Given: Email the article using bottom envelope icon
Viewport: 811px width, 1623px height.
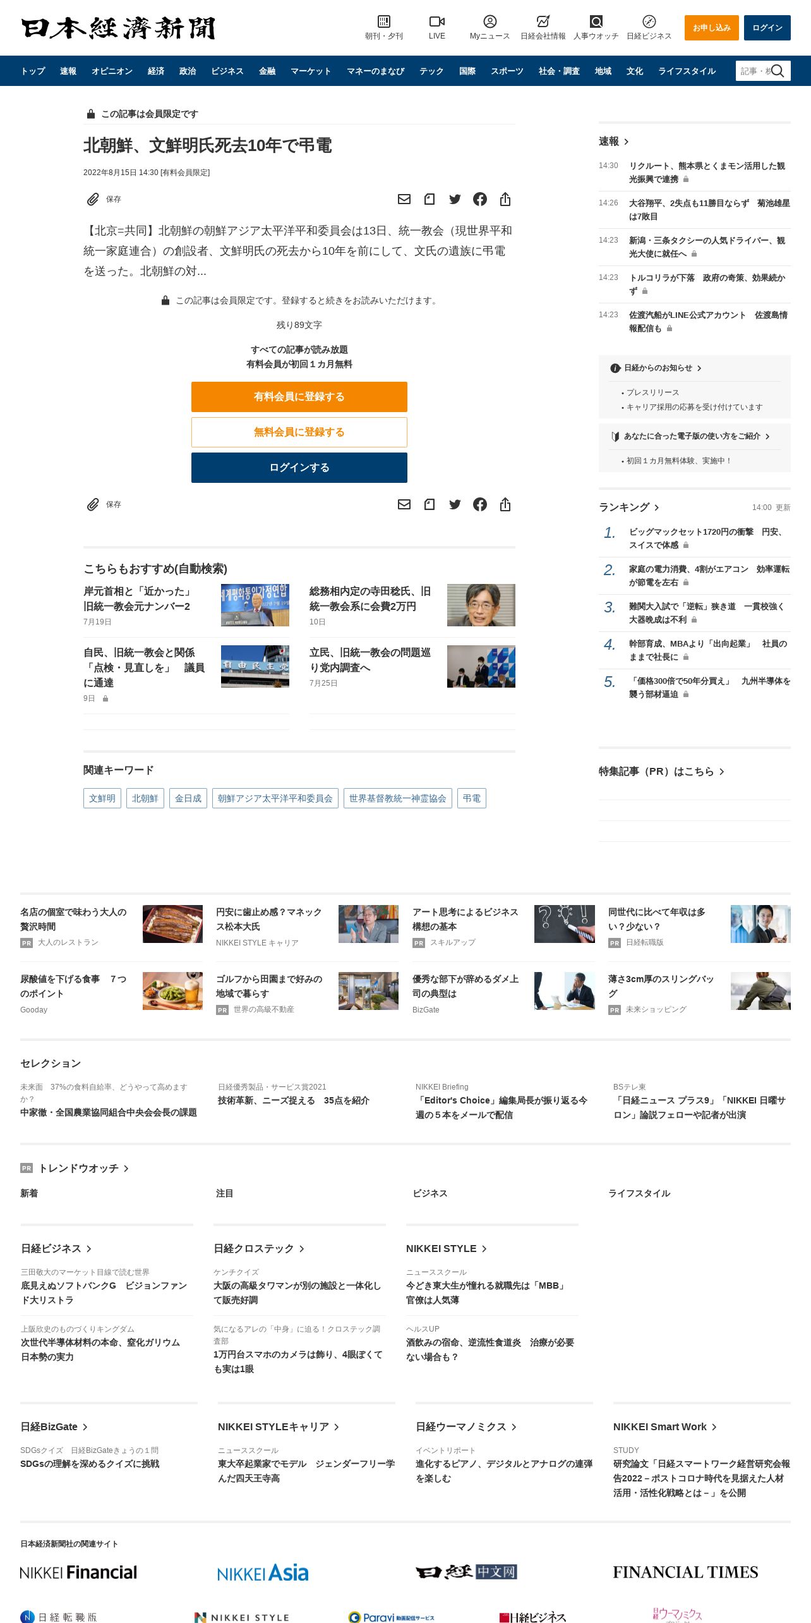Looking at the screenshot, I should [404, 504].
